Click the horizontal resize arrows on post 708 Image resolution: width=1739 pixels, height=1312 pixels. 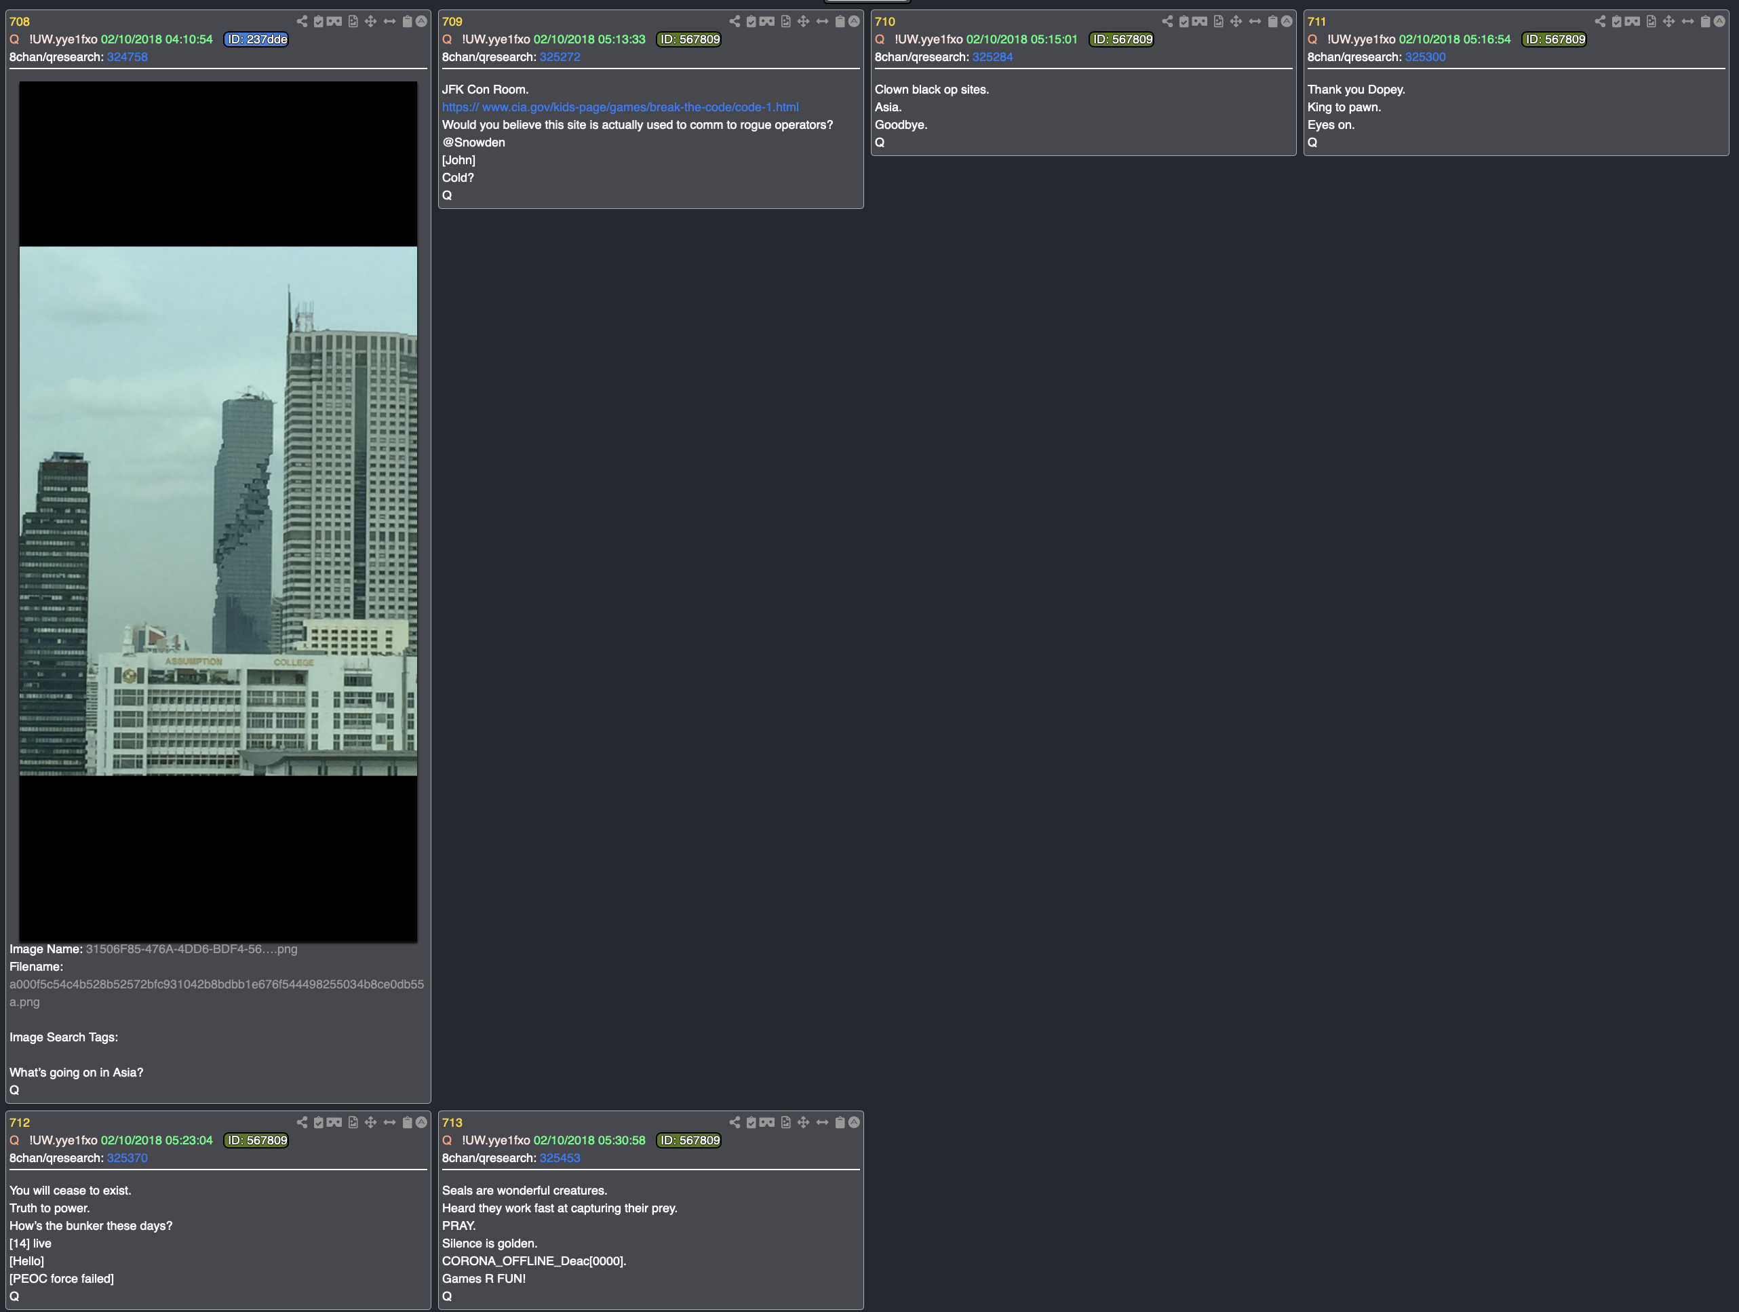[x=389, y=21]
